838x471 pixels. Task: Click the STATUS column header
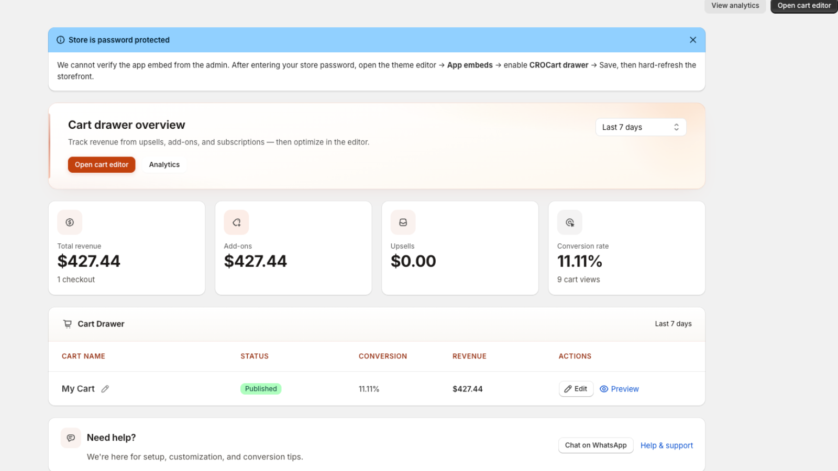pyautogui.click(x=255, y=356)
